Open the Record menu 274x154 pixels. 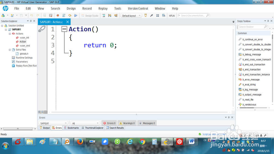[x=87, y=8]
